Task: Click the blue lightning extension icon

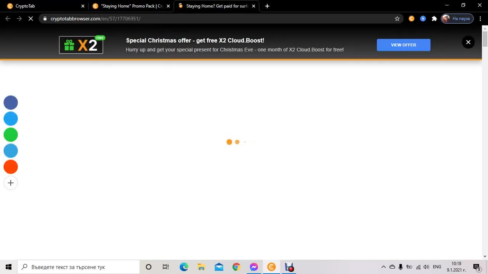Action: (x=423, y=18)
